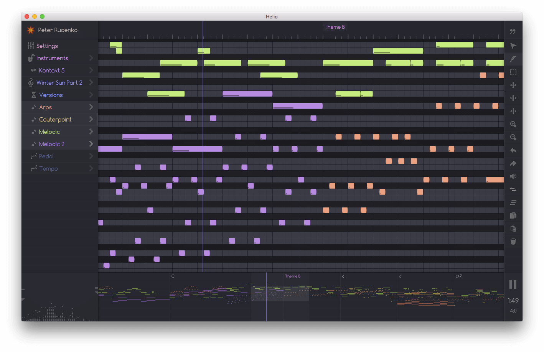
Task: Click the outward-arrows space tool
Action: [513, 111]
